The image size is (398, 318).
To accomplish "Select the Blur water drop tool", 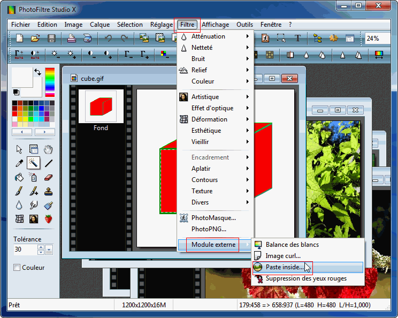I will point(19,205).
